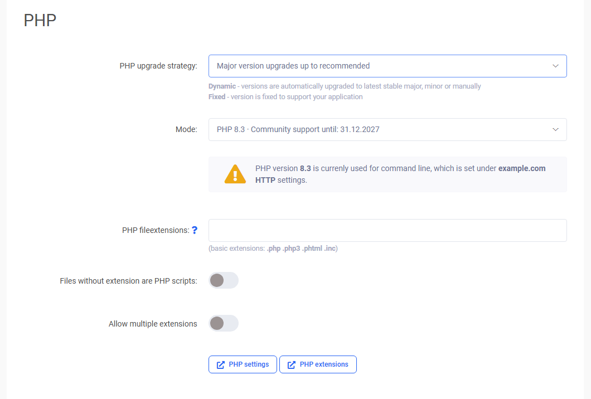Click chevron arrow of Mode select
This screenshot has height=399, width=591.
click(555, 129)
